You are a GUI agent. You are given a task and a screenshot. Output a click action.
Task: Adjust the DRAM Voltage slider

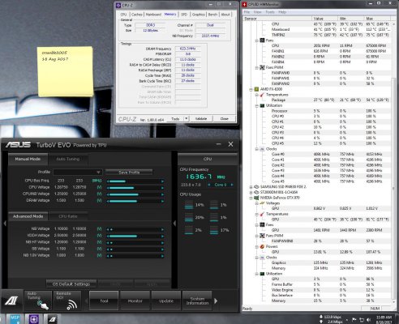(x=135, y=201)
